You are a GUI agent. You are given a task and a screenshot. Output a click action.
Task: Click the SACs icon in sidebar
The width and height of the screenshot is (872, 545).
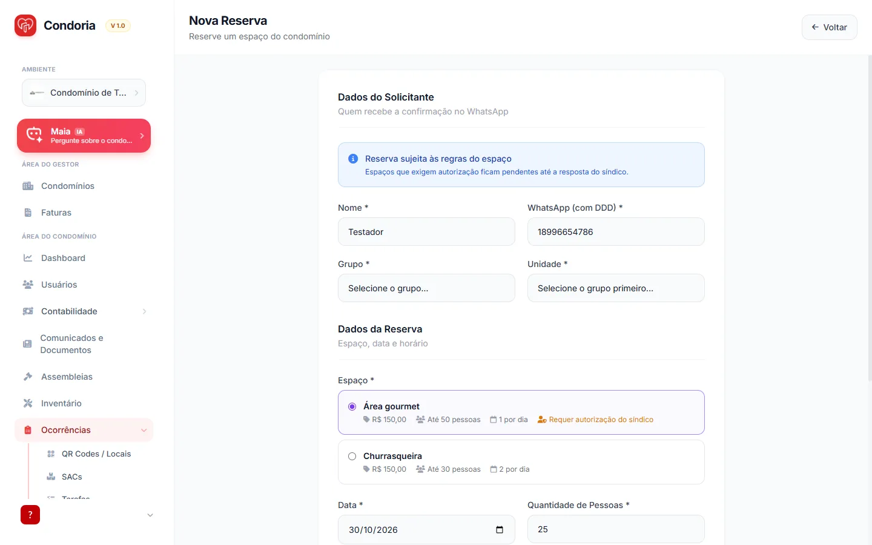pyautogui.click(x=51, y=477)
